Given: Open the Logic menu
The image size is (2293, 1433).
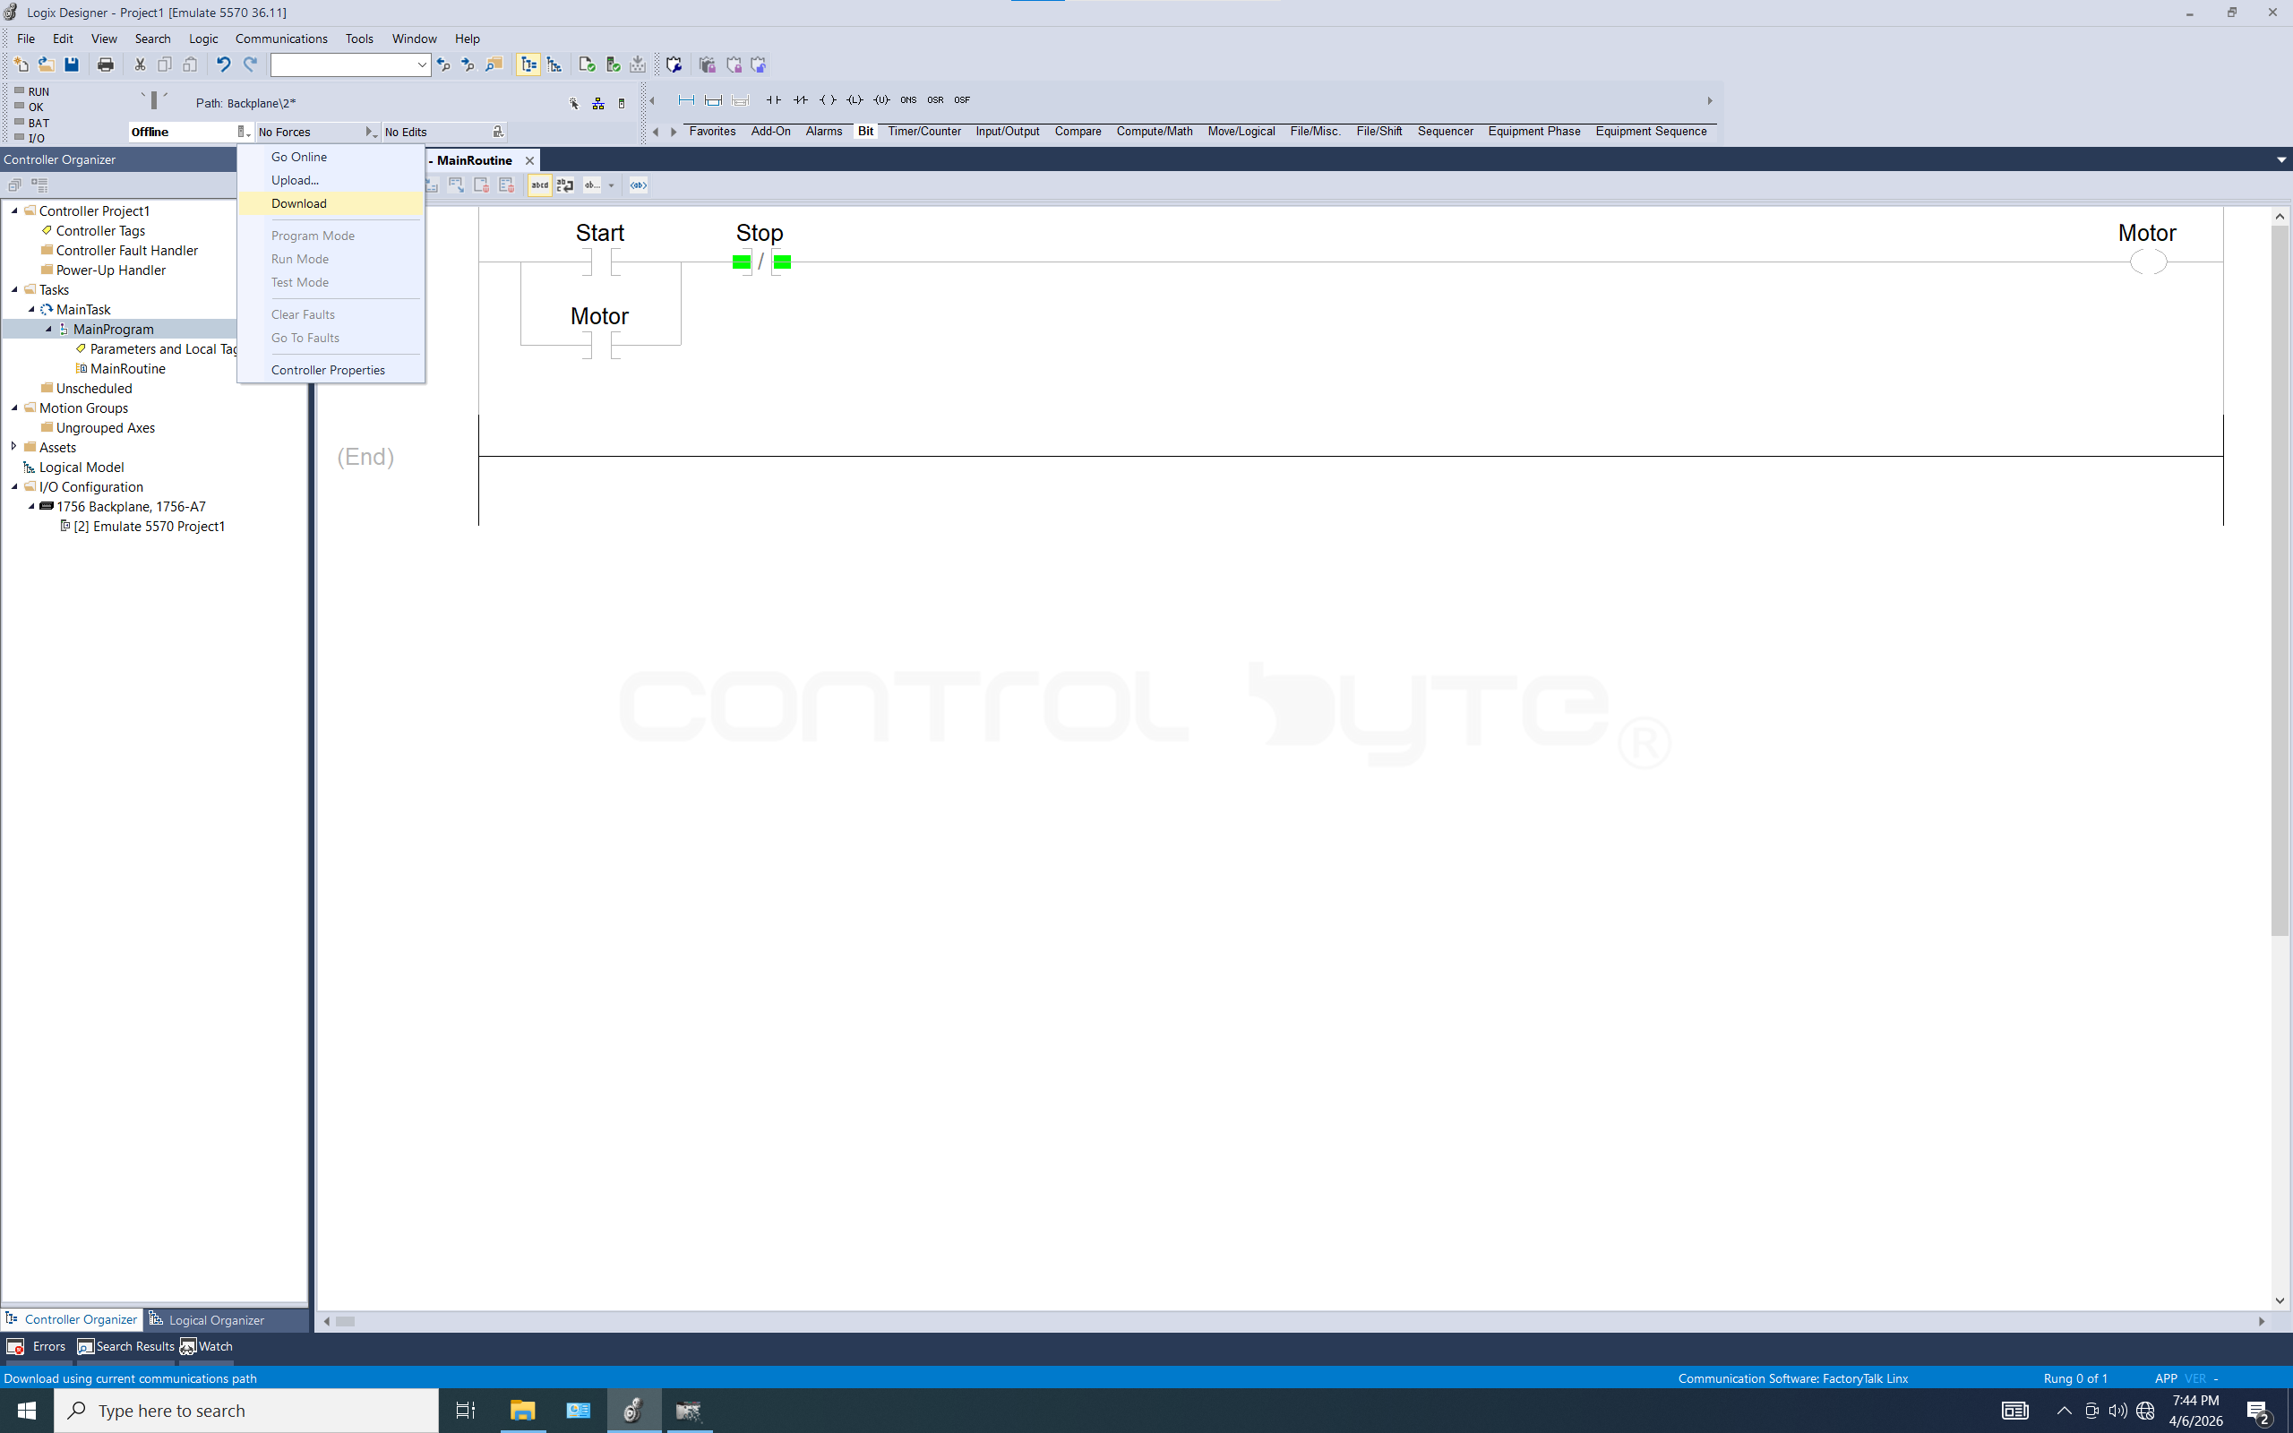Looking at the screenshot, I should [x=202, y=39].
